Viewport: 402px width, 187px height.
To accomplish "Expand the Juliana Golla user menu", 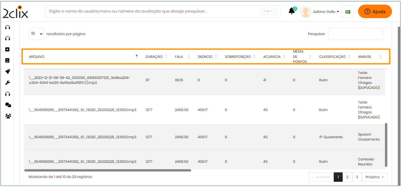I will pyautogui.click(x=326, y=12).
